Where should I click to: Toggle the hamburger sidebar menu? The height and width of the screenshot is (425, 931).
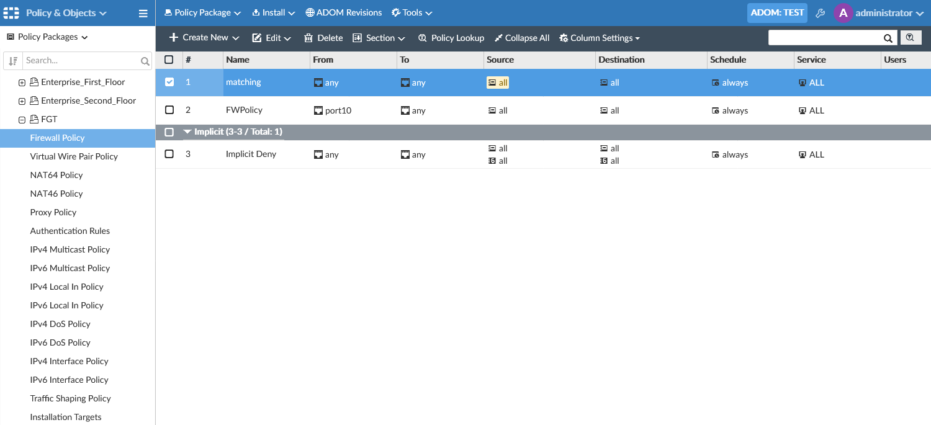(x=143, y=13)
